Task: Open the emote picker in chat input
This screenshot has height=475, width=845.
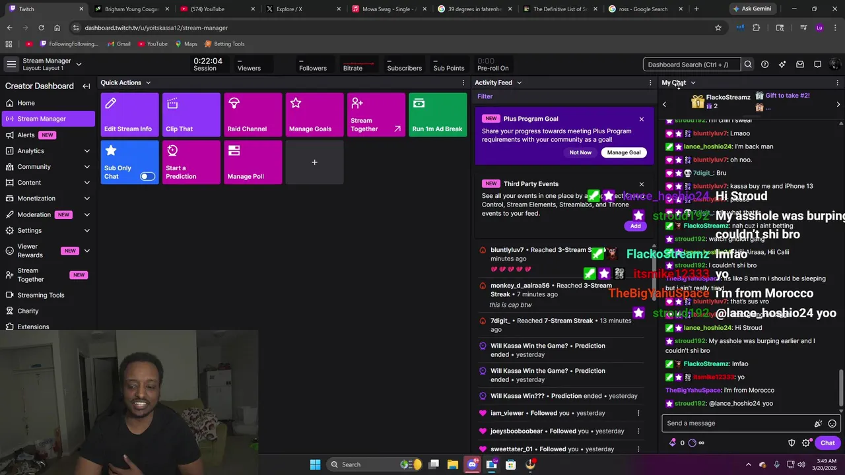Action: click(x=832, y=424)
